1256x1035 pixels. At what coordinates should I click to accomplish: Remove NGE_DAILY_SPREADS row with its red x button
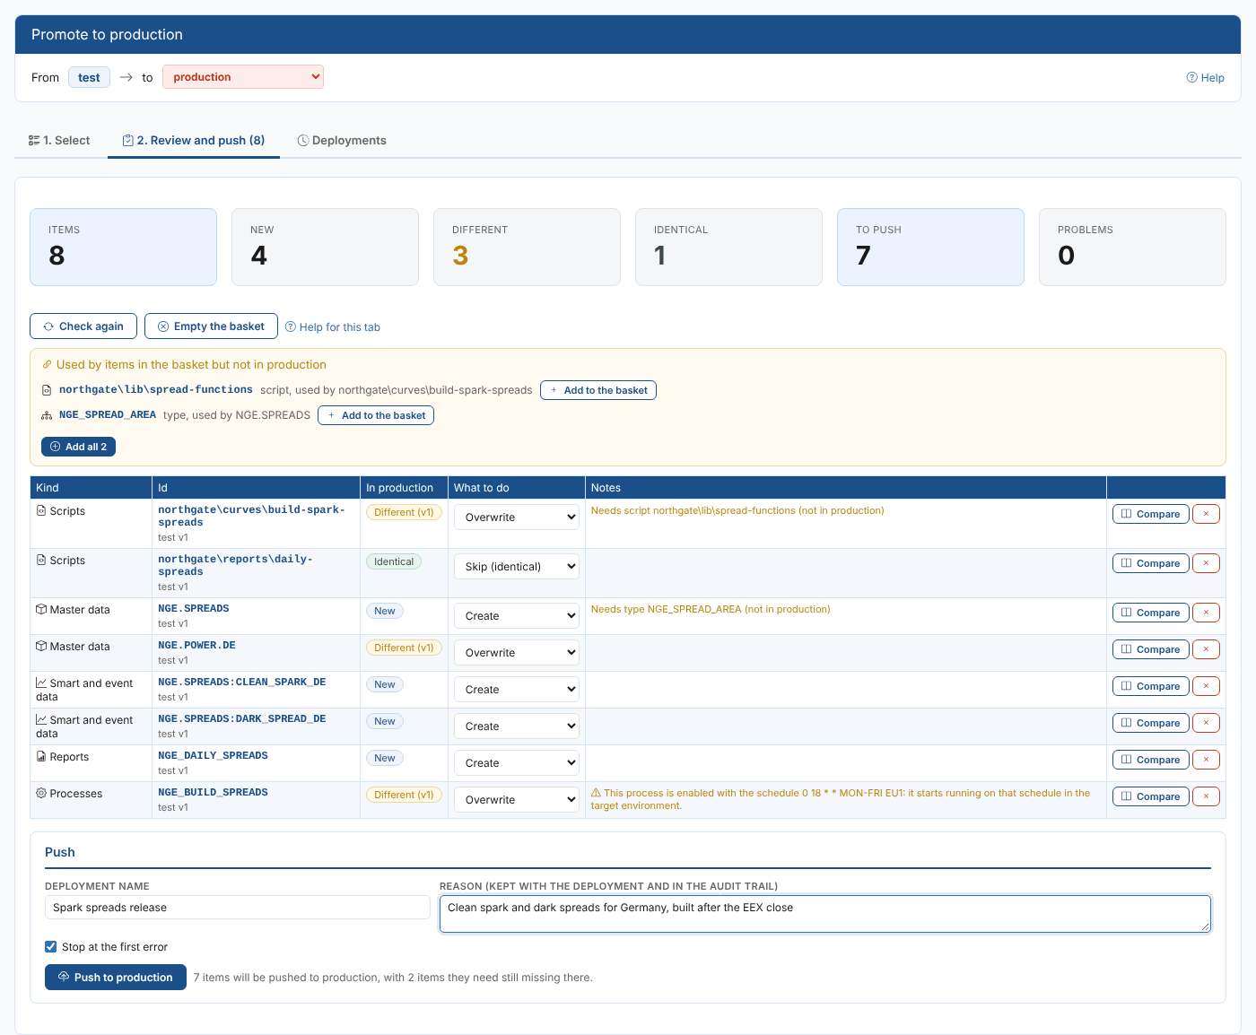click(1206, 760)
